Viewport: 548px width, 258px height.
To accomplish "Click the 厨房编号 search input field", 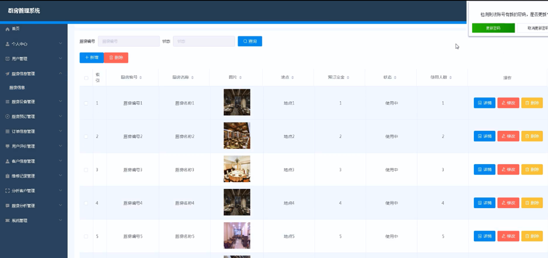I will click(128, 41).
